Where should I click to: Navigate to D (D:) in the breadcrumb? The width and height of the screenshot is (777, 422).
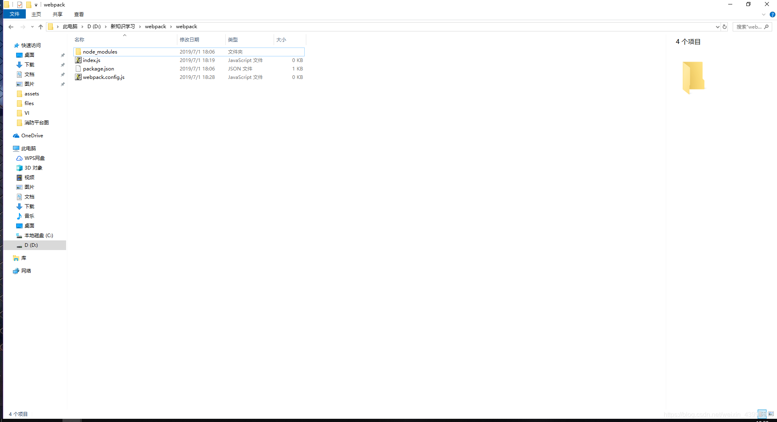(x=94, y=27)
